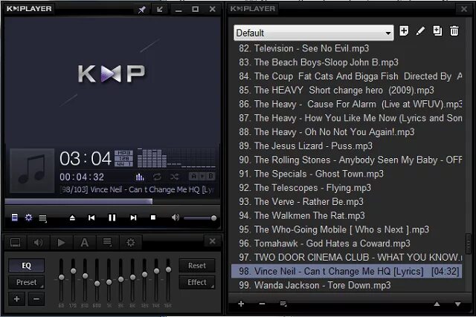Switch player to compact mode arrow icon
Screen dimensions: 476x317
160,10
